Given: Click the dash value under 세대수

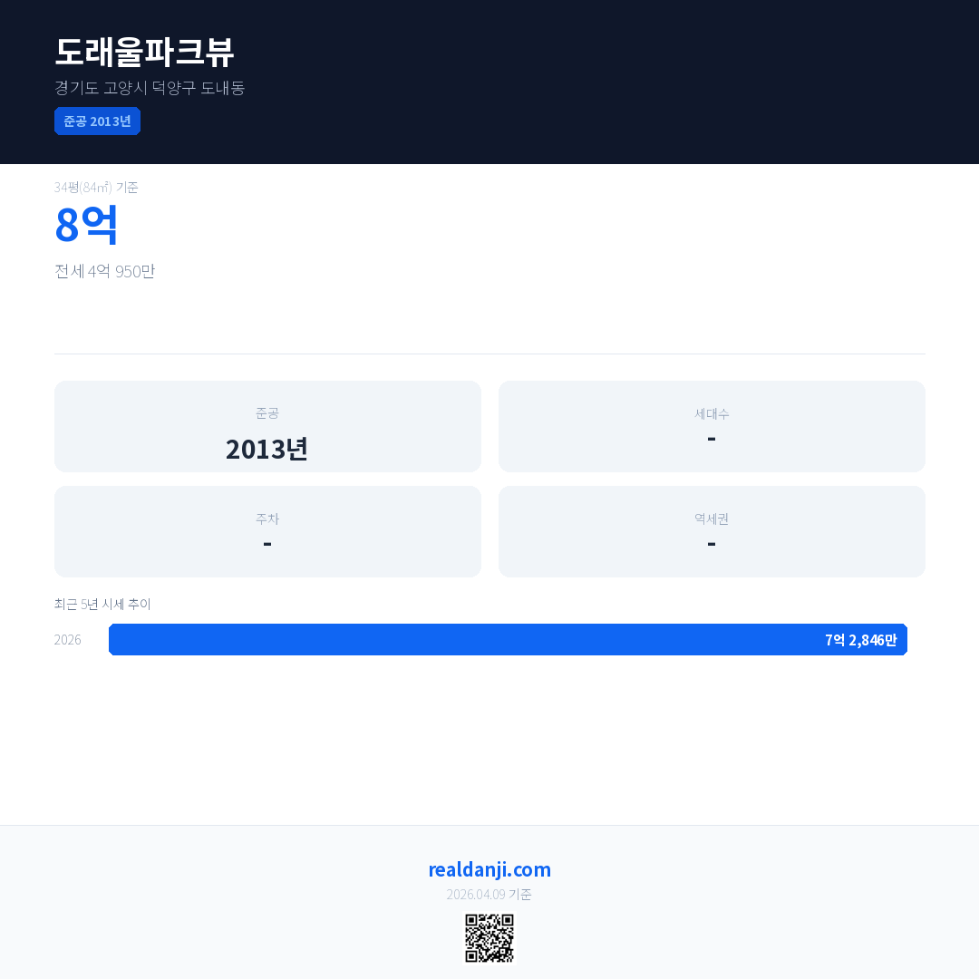Looking at the screenshot, I should pyautogui.click(x=712, y=439).
